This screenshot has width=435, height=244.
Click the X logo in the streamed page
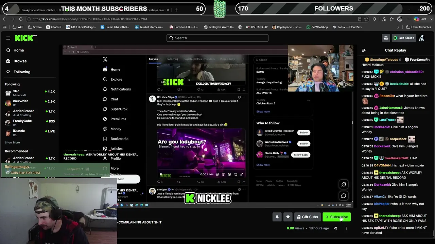(x=105, y=59)
